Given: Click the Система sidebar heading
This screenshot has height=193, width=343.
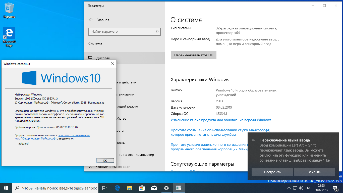Looking at the screenshot, I should [95, 43].
